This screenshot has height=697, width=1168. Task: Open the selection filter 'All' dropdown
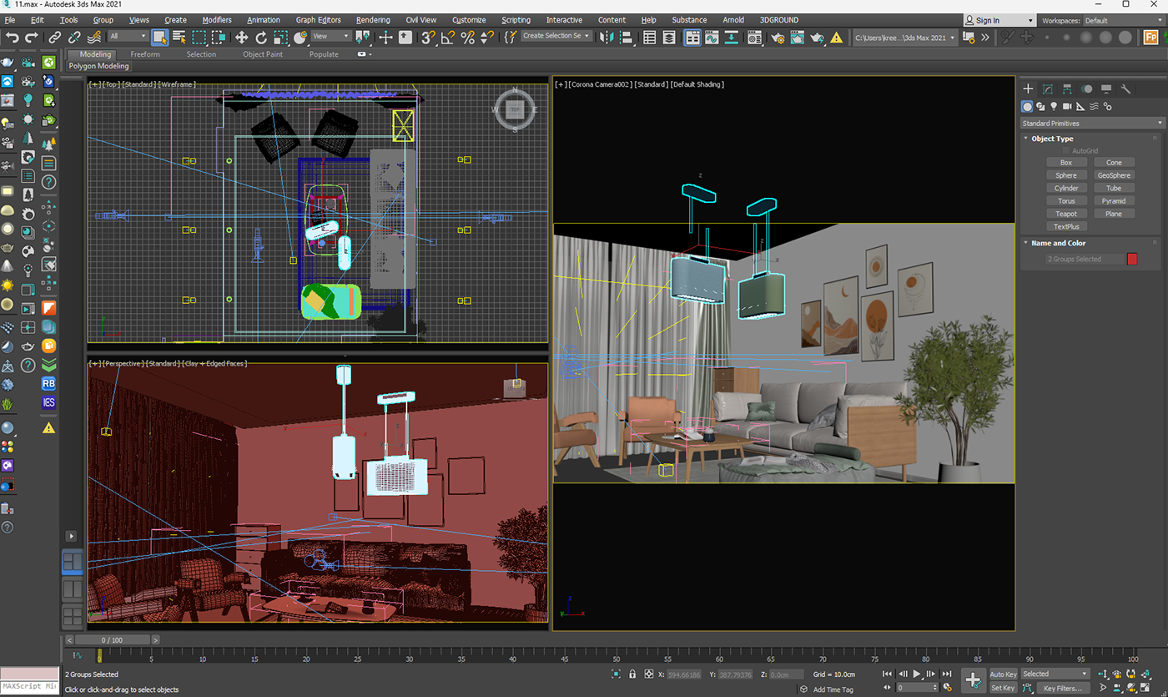coord(128,36)
